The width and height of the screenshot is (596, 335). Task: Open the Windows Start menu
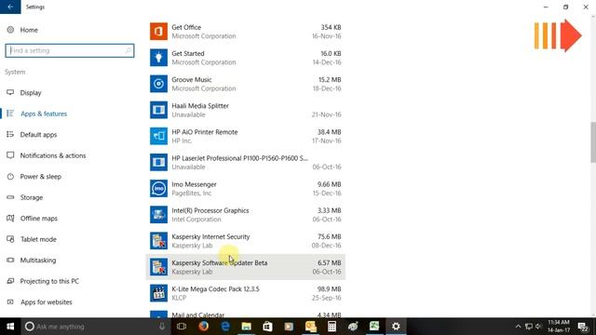tap(10, 327)
